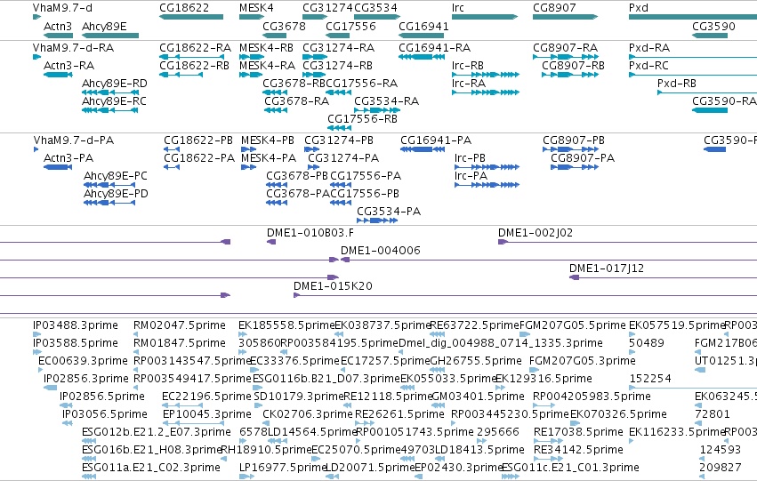Click EST label IP02856.5prime
This screenshot has width=757, height=481.
click(x=102, y=397)
